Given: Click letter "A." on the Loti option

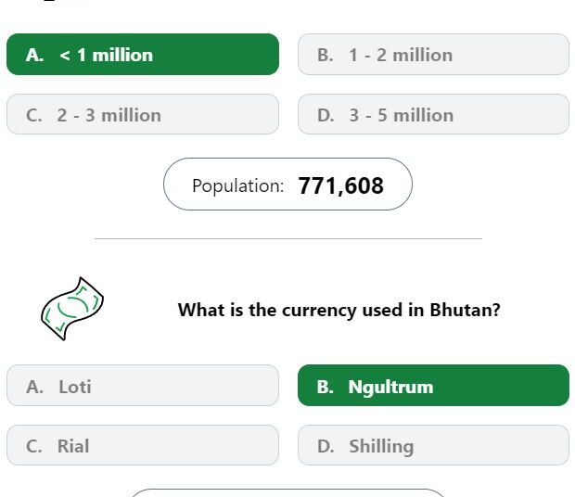Looking at the screenshot, I should click(x=35, y=387).
